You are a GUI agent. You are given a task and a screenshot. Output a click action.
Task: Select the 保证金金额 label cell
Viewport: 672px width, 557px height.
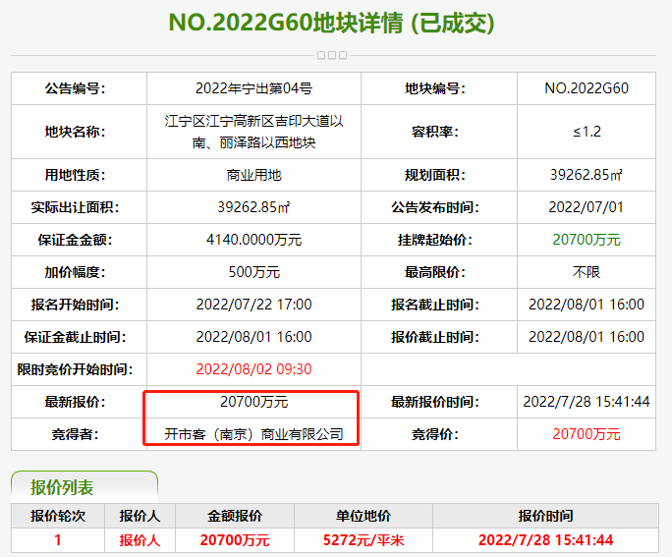[x=79, y=240]
